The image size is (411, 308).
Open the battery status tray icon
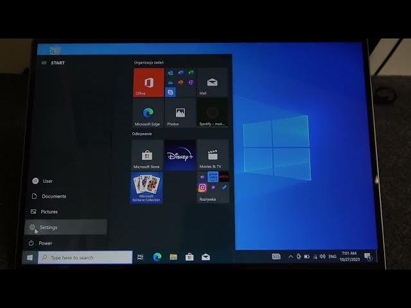click(x=307, y=257)
